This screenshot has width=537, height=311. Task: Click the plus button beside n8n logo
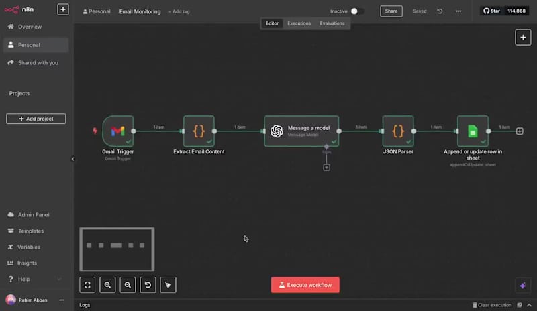63,9
